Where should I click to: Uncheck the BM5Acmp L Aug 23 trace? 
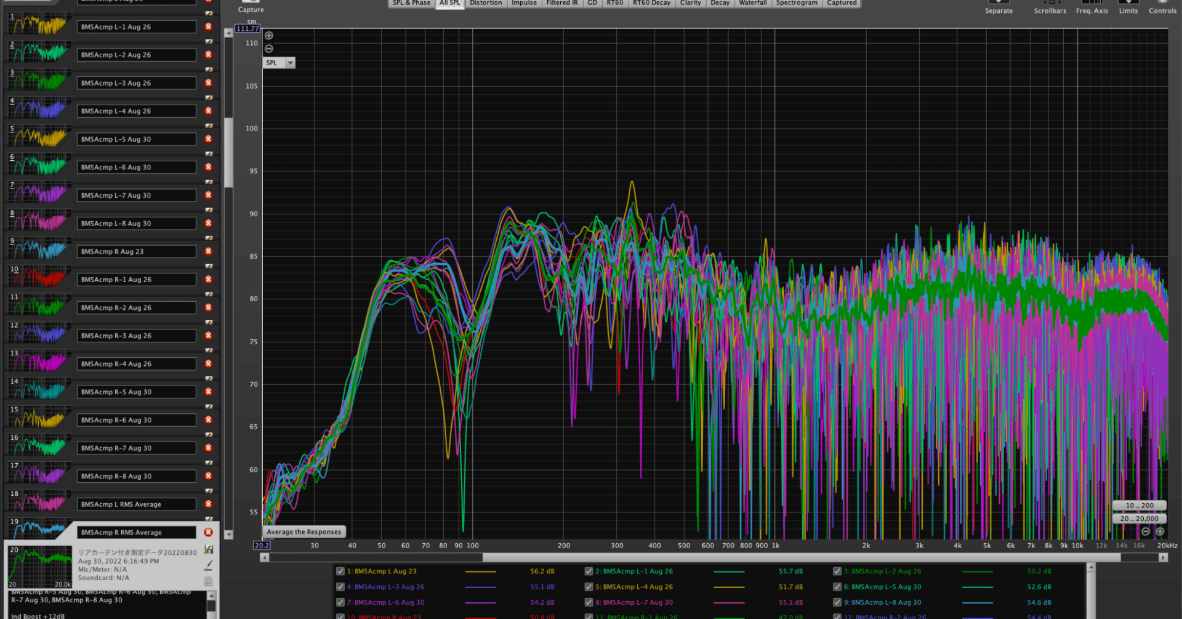340,571
